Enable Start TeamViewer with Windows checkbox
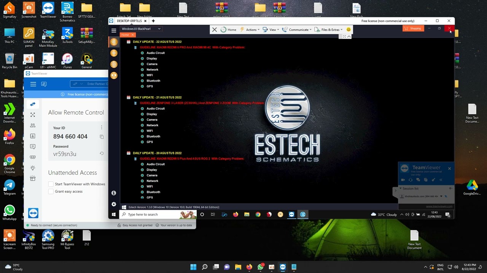This screenshot has width=487, height=273. [x=51, y=184]
